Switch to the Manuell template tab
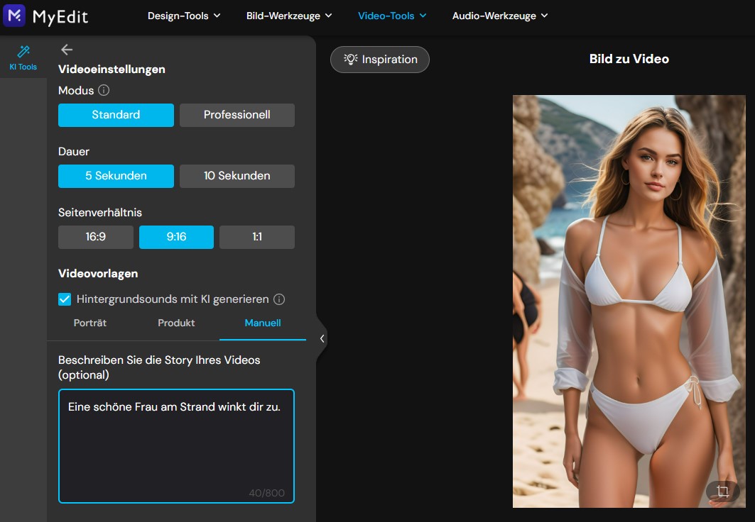Image resolution: width=755 pixels, height=522 pixels. (x=262, y=323)
